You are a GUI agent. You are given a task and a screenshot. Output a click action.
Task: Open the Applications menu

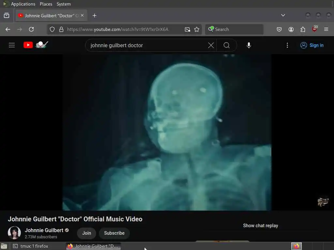pyautogui.click(x=23, y=4)
